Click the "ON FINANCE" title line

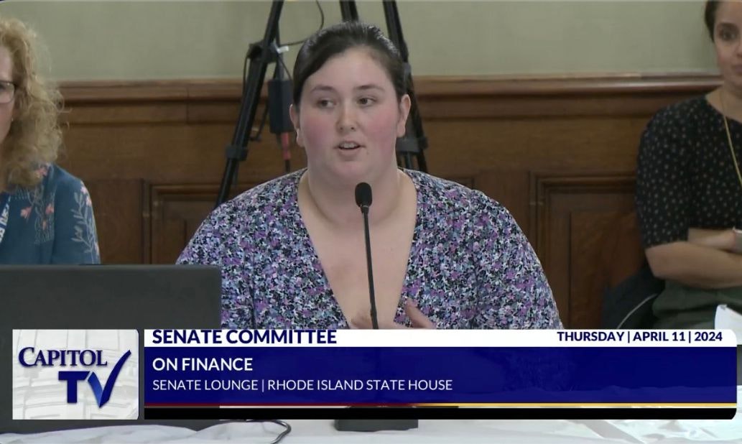[203, 364]
